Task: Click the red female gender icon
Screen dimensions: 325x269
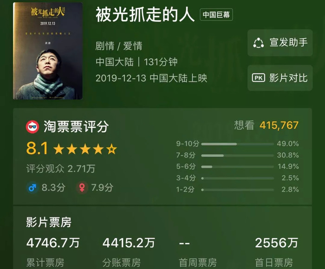Action: coord(82,188)
